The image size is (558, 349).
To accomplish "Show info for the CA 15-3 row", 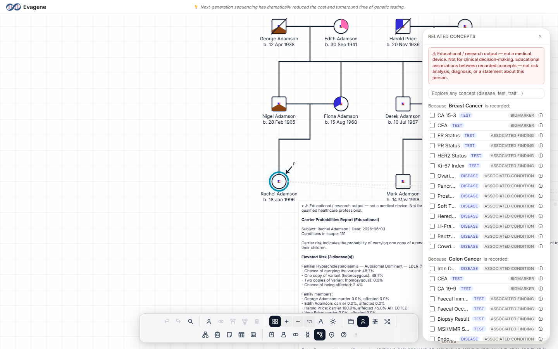I will 541,115.
